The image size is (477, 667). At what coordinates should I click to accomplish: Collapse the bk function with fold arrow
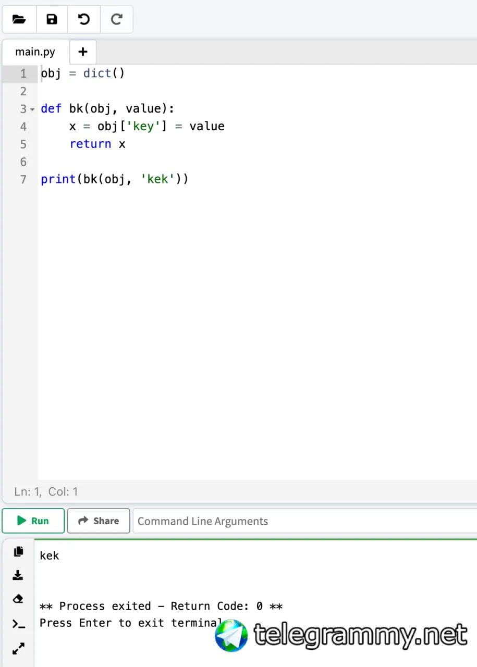point(33,109)
